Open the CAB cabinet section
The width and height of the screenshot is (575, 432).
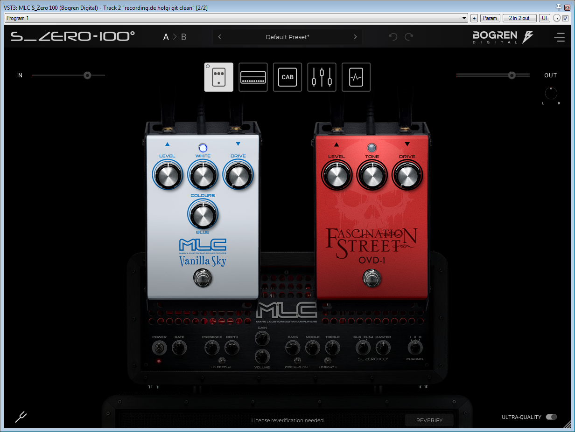pos(287,77)
